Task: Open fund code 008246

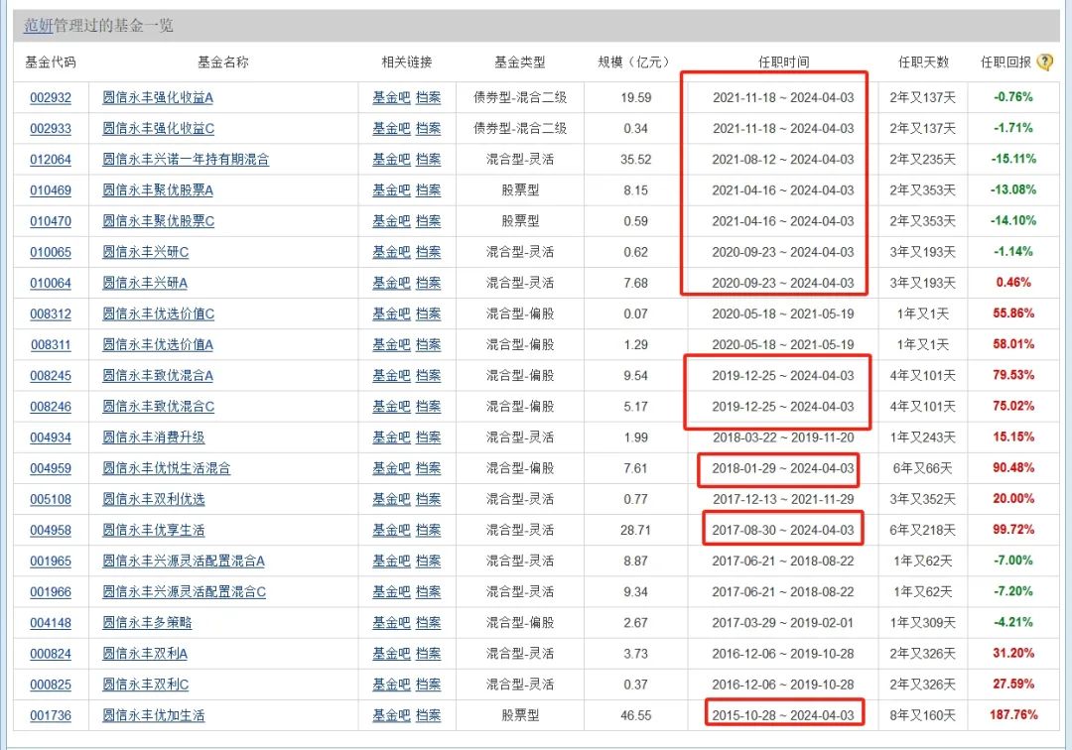Action: coord(51,407)
